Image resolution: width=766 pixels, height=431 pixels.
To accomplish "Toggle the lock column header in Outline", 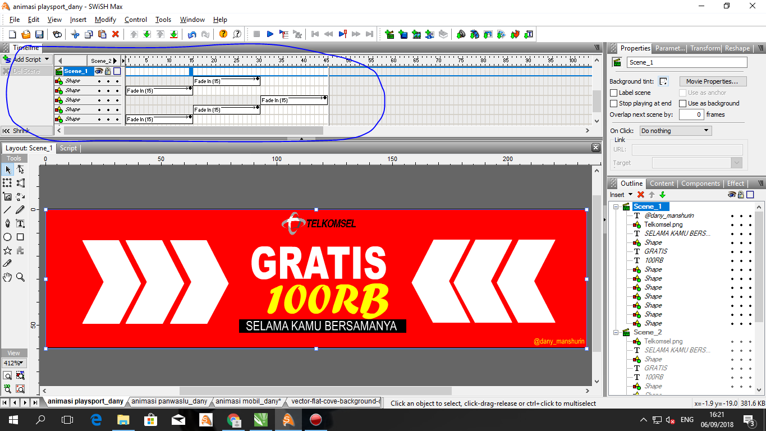I will click(741, 195).
